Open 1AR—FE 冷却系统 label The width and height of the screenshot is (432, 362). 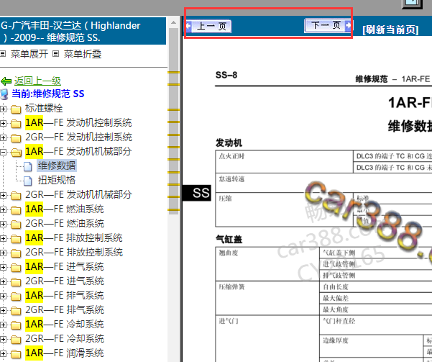[65, 324]
